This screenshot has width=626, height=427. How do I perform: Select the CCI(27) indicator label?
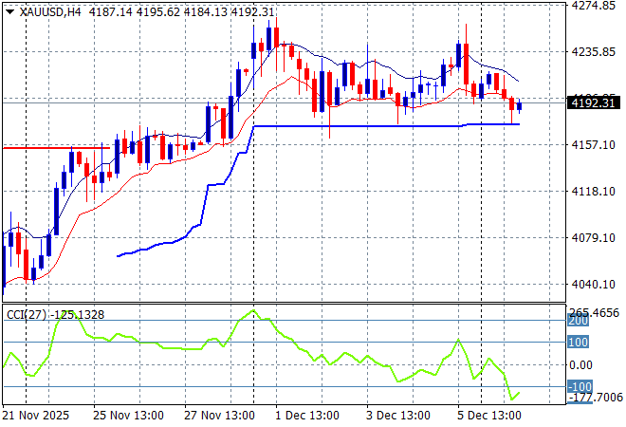click(27, 315)
